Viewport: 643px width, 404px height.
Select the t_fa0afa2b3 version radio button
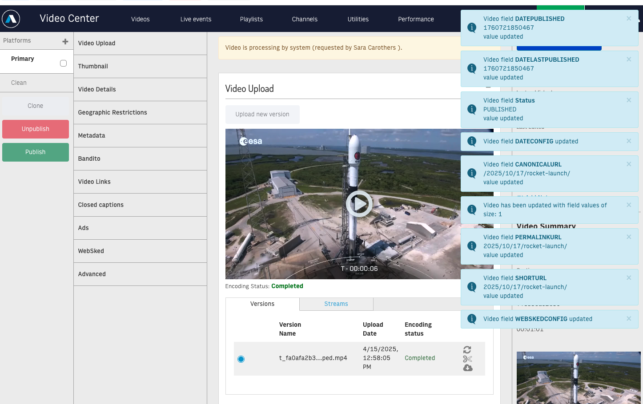[241, 359]
